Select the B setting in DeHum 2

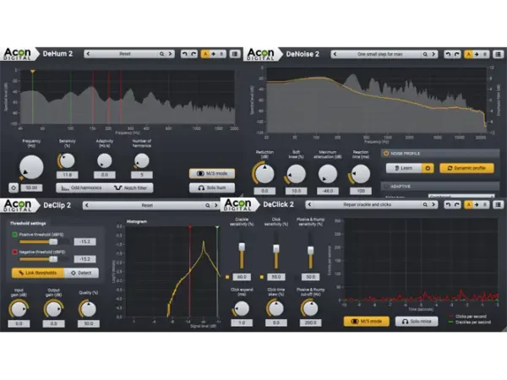[x=221, y=54]
